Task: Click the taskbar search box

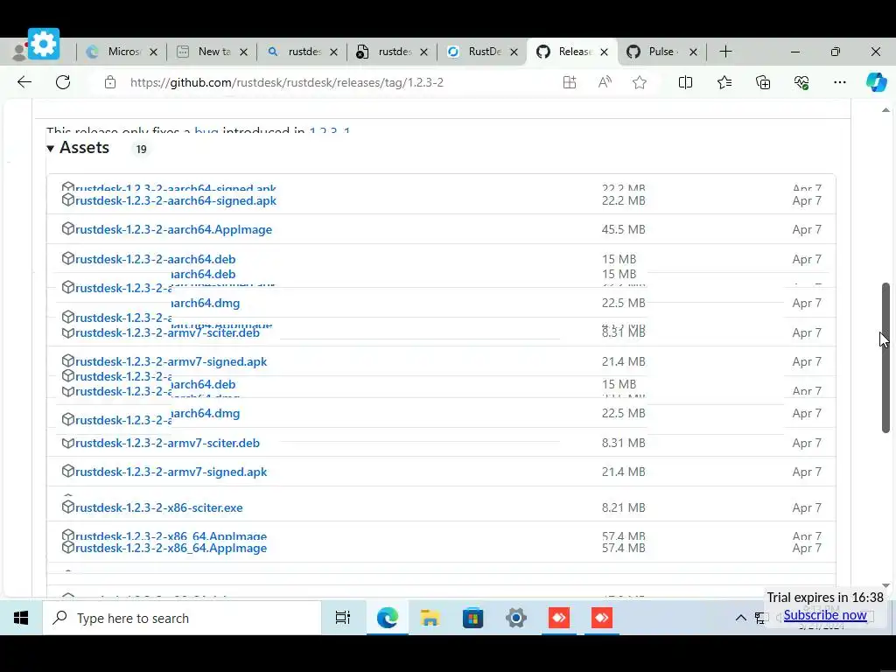Action: coord(182,618)
